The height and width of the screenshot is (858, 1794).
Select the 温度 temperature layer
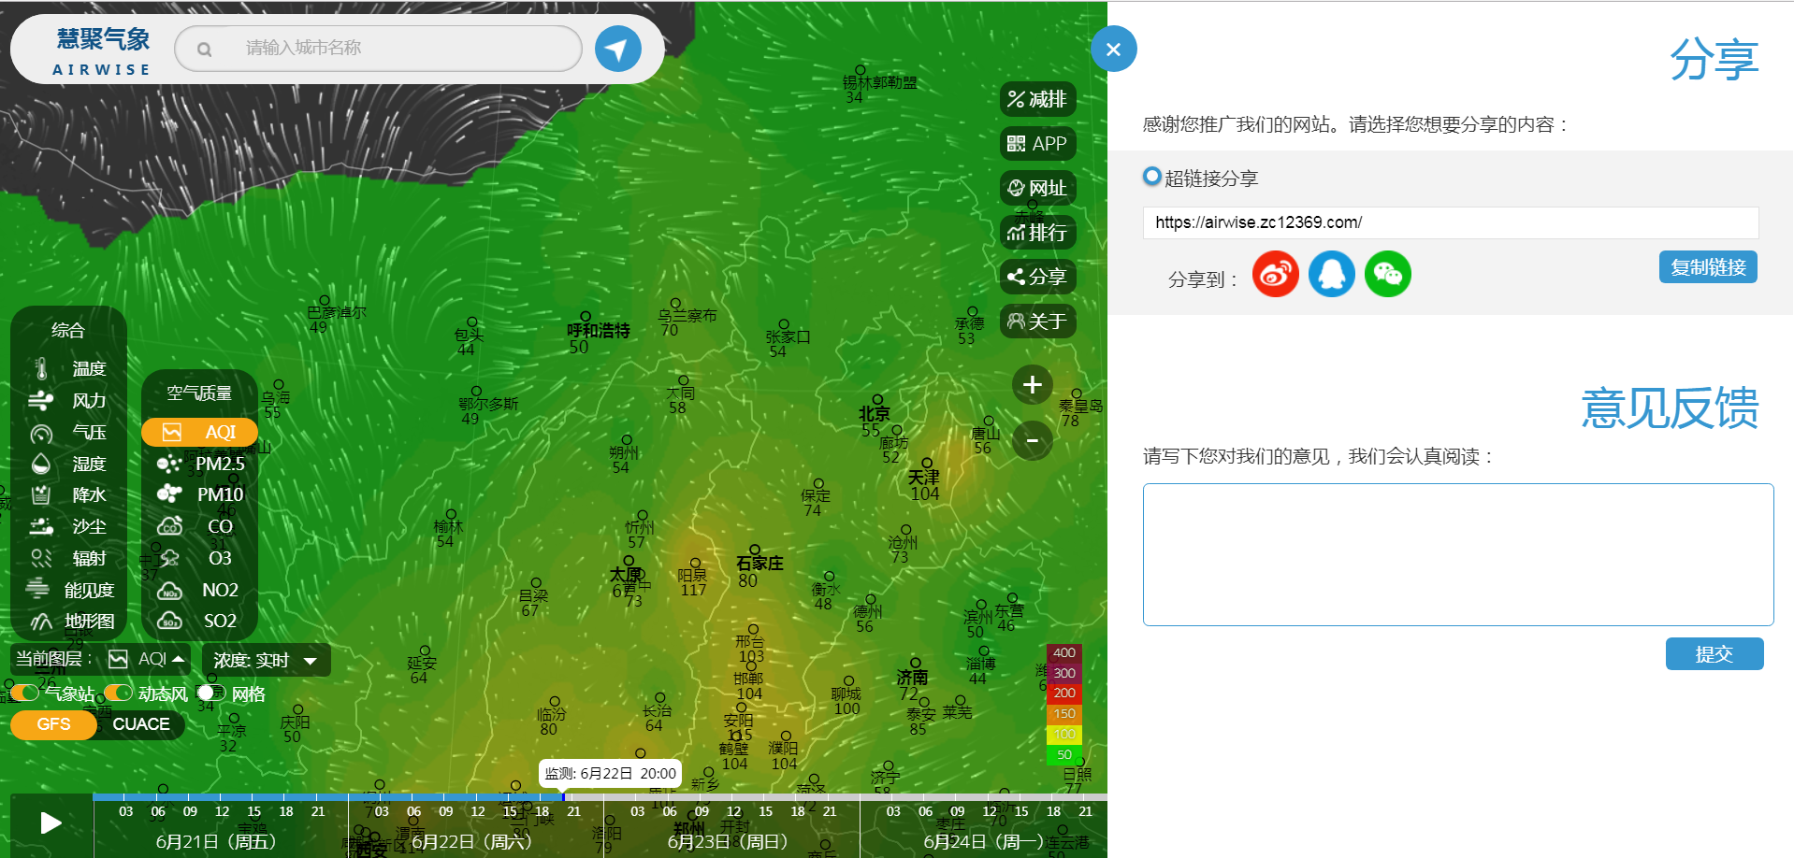pos(69,368)
